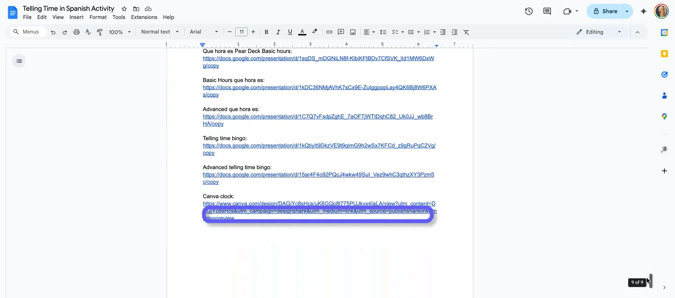675x298 pixels.
Task: Open version history clock icon
Action: [x=529, y=11]
